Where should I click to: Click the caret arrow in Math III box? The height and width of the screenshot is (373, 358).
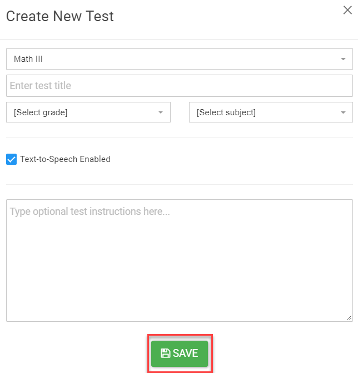click(343, 59)
